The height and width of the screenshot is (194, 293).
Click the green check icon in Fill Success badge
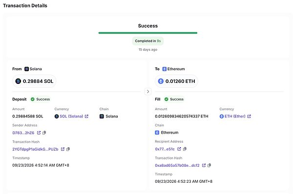167,99
